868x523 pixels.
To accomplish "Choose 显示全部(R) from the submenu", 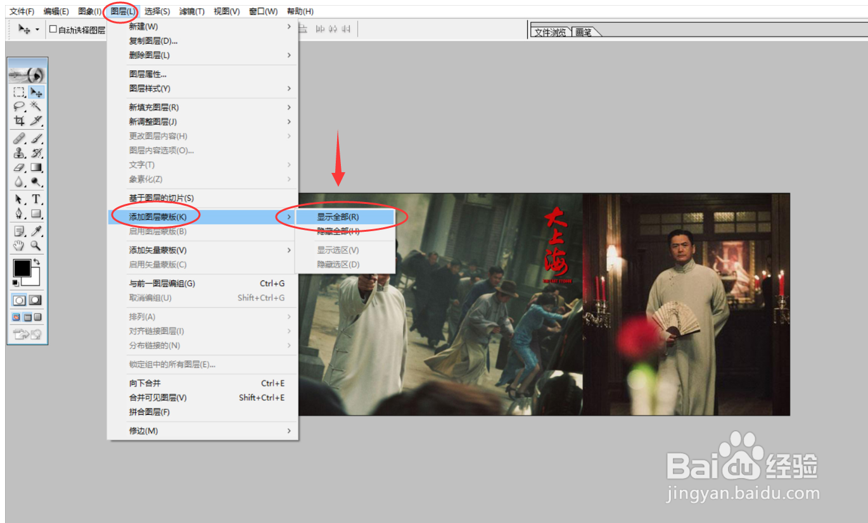I will (346, 217).
